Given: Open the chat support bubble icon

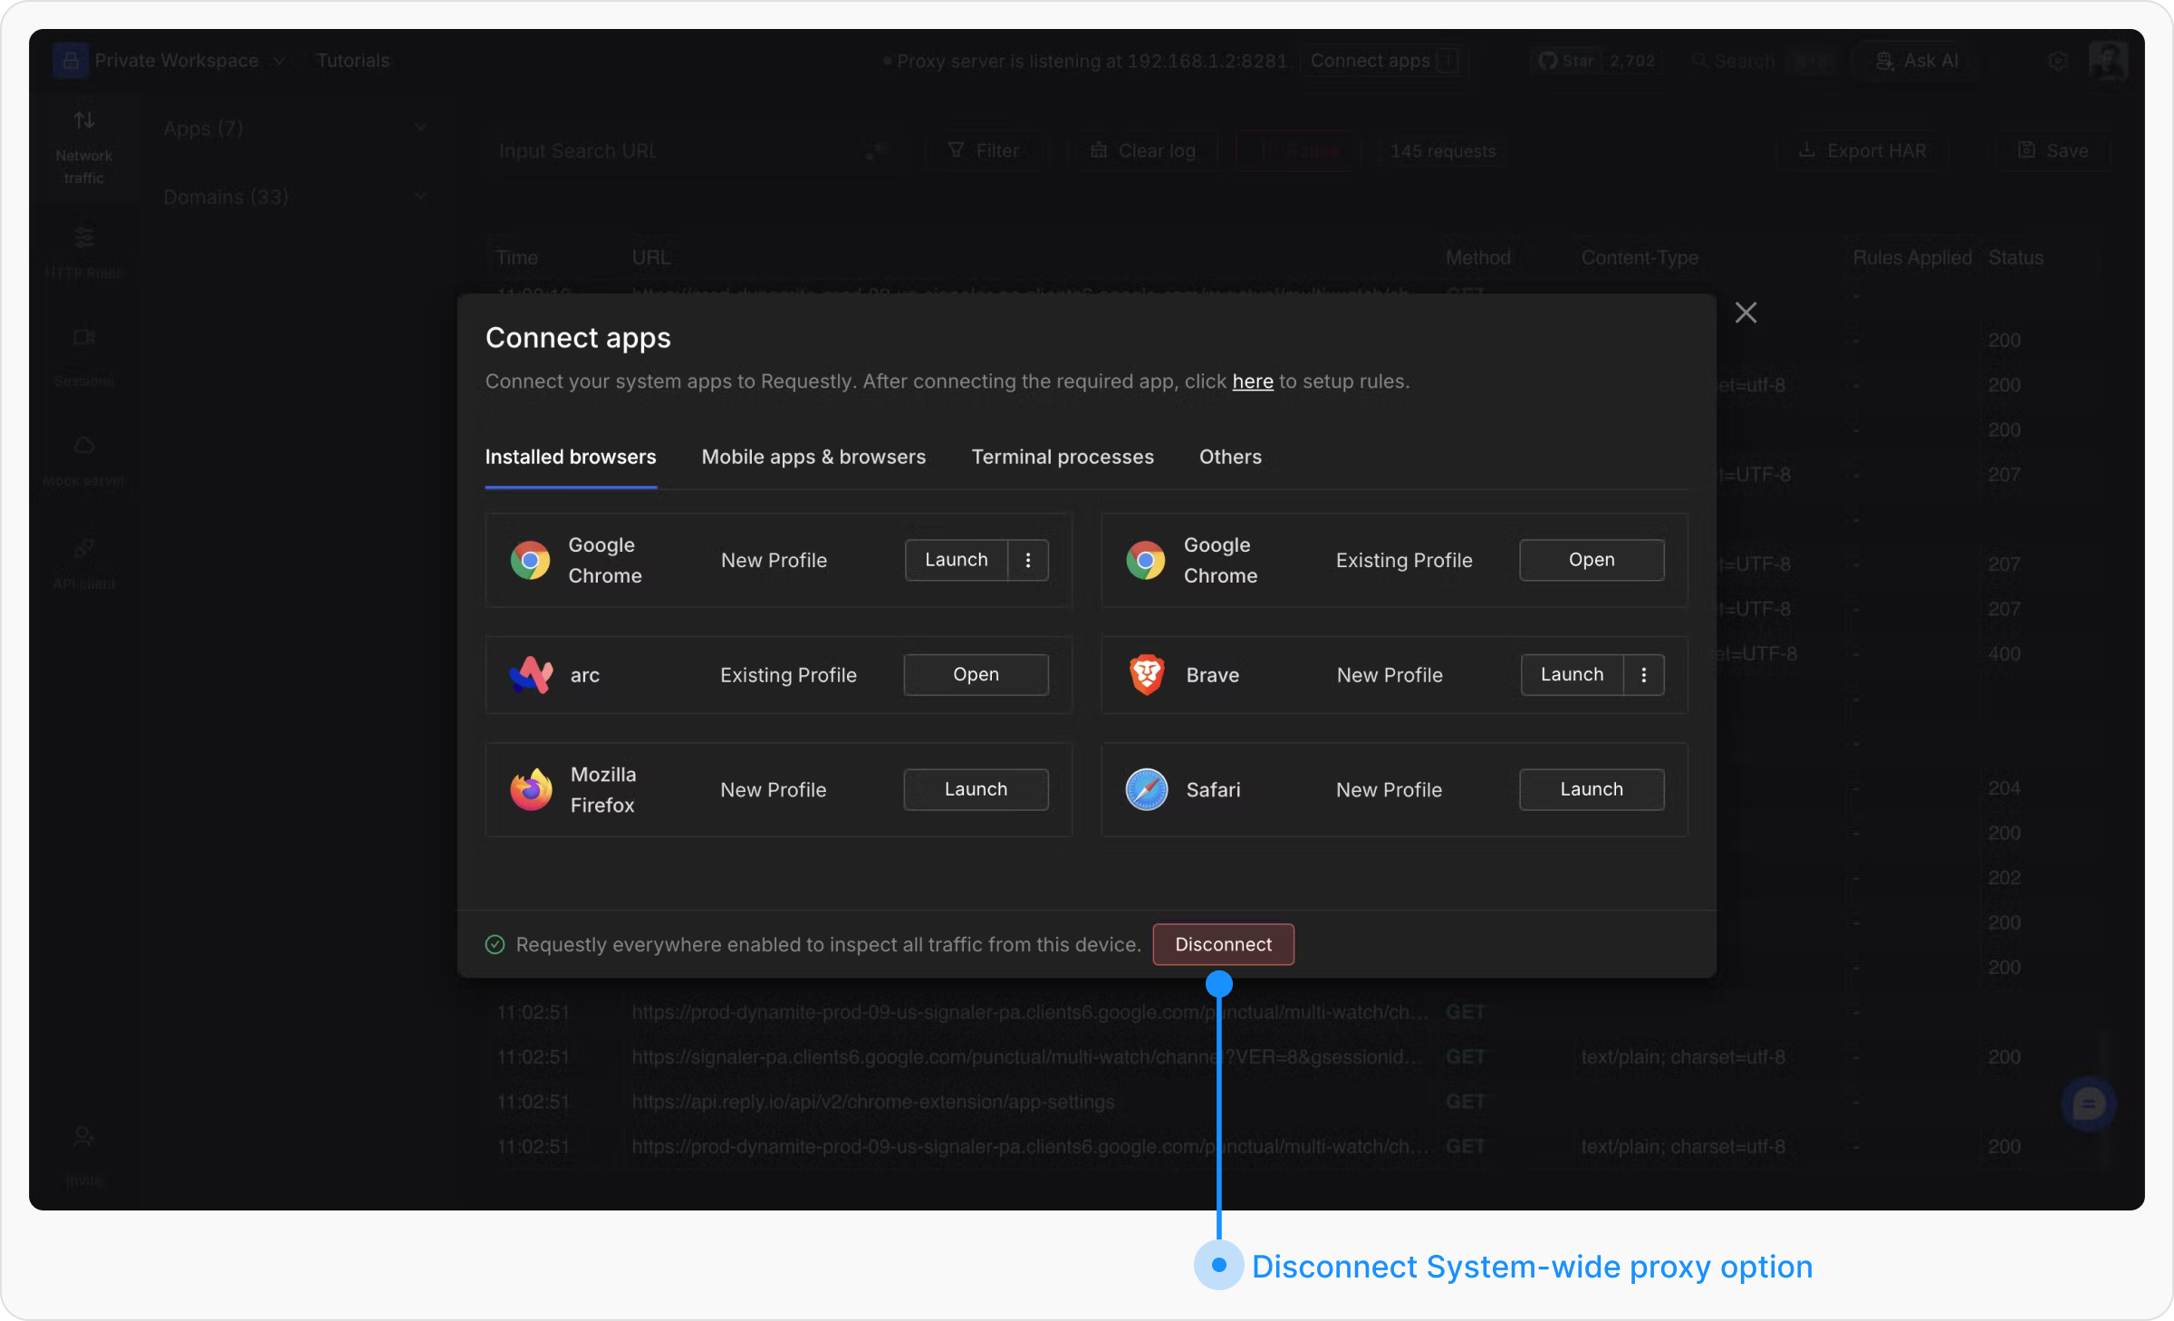Looking at the screenshot, I should pyautogui.click(x=2088, y=1104).
